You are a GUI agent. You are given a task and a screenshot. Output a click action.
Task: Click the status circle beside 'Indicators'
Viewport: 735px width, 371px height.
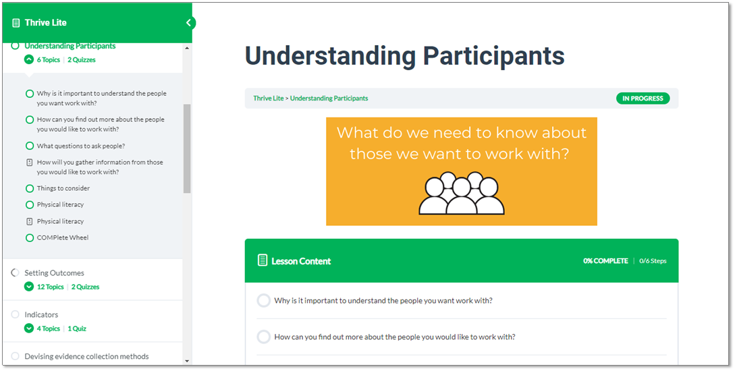coord(15,314)
